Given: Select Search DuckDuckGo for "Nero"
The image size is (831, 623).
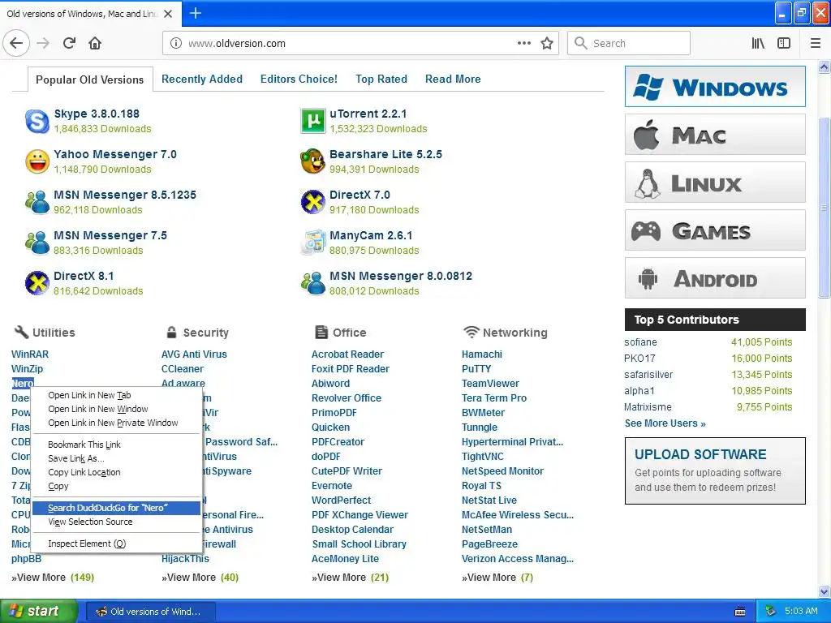Looking at the screenshot, I should pos(116,508).
